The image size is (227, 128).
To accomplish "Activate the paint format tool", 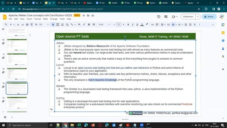I will [x=32, y=25].
